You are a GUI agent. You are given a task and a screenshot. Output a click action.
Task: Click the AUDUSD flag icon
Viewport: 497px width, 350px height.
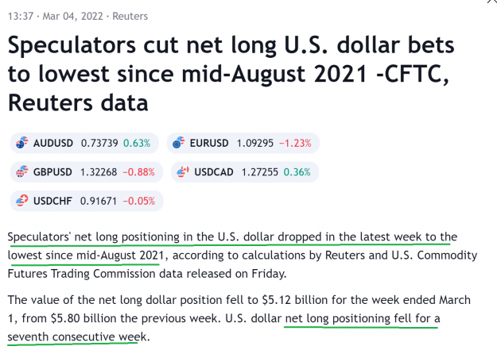[22, 143]
